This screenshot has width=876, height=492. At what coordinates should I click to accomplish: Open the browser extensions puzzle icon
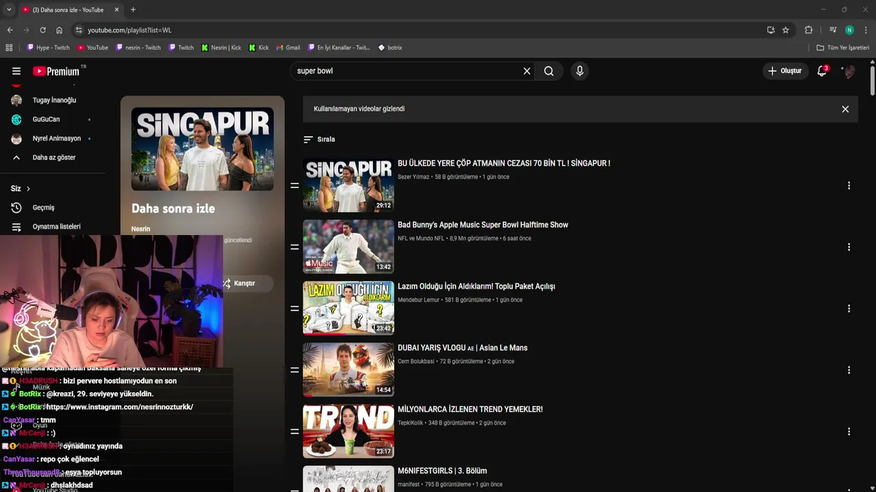click(808, 30)
